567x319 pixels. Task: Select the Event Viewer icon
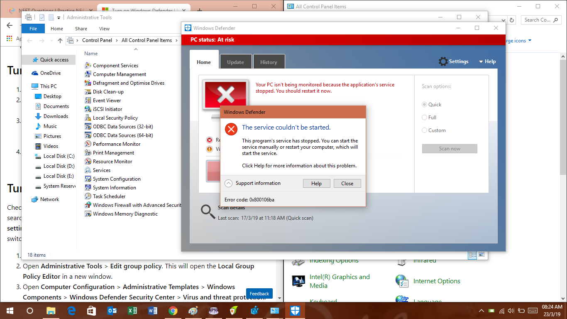pos(88,100)
